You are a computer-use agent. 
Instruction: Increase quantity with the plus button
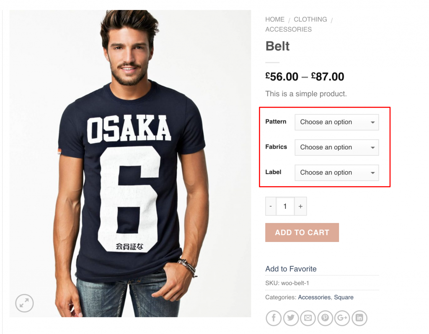click(x=300, y=206)
